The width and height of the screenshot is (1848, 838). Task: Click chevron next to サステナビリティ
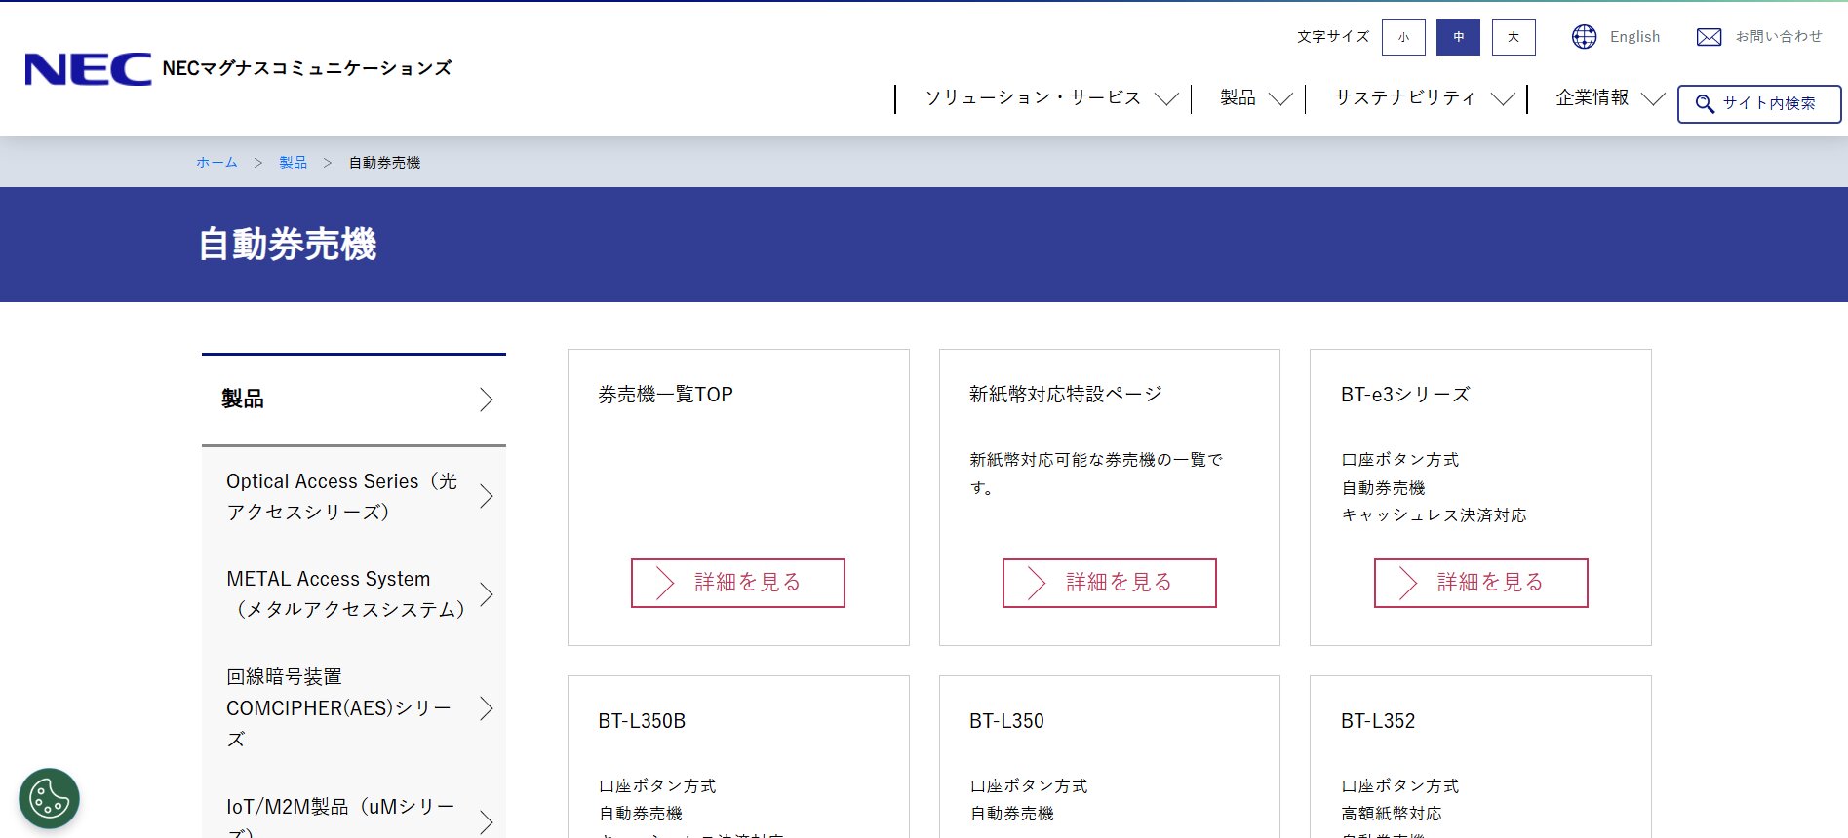pos(1504,98)
